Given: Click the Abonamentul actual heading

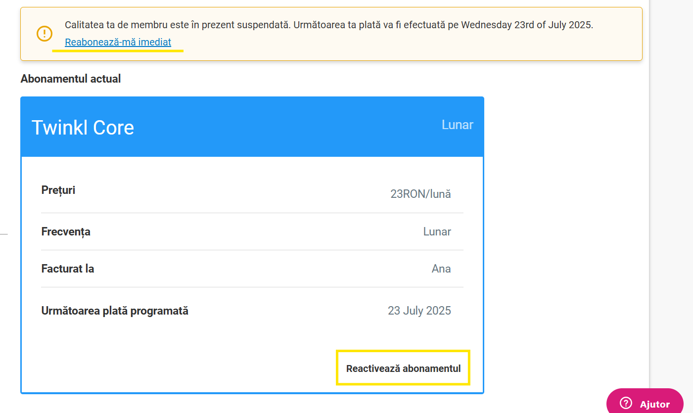Looking at the screenshot, I should 71,79.
